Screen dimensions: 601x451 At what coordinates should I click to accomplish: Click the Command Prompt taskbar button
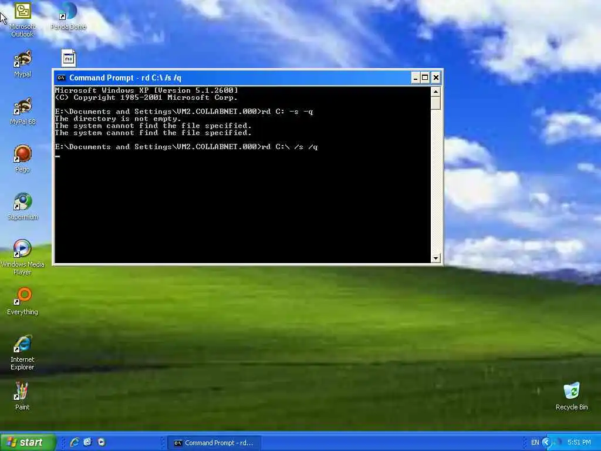pyautogui.click(x=214, y=443)
